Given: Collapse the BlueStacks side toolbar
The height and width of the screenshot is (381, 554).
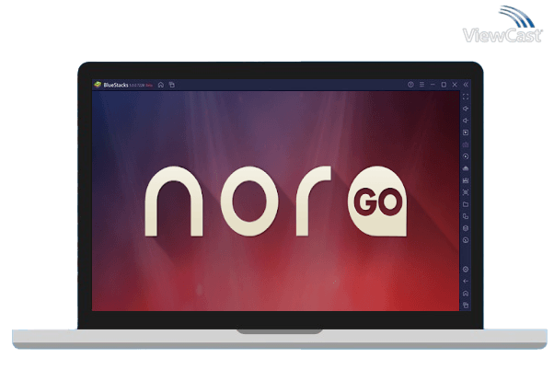Looking at the screenshot, I should pyautogui.click(x=466, y=85).
